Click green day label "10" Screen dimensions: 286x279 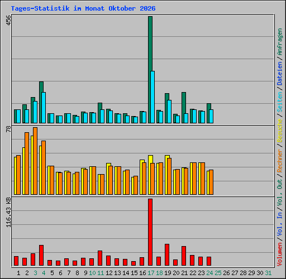click(x=92, y=273)
